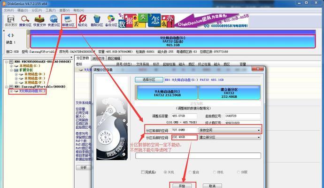Viewport: 324px width, 188px height.
Task: Select the 关机 shutdown radio button
Action: pos(165,172)
